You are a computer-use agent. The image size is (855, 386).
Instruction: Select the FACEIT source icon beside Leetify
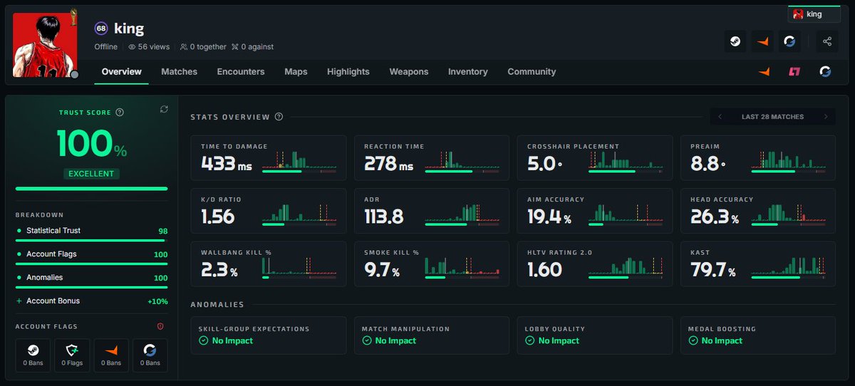pos(764,72)
